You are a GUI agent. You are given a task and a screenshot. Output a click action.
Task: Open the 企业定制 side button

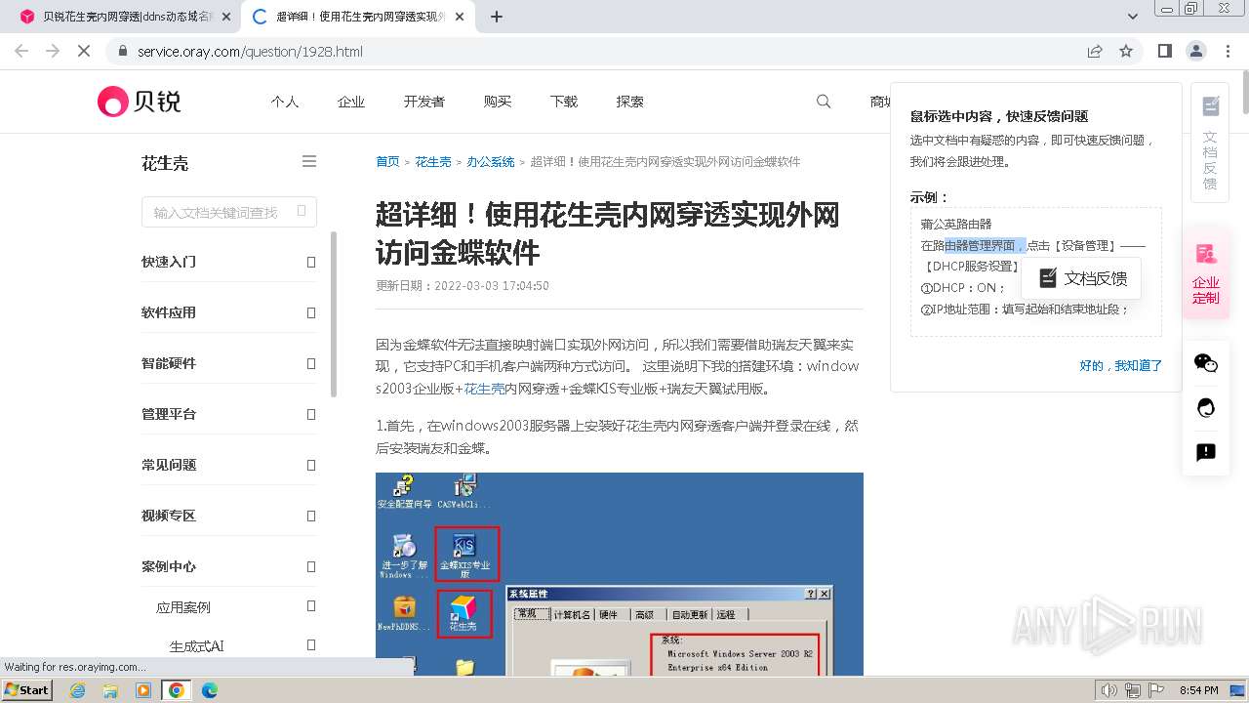1206,274
